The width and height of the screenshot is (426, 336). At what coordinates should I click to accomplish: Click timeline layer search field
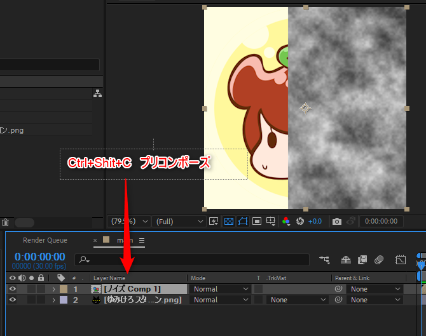(192, 260)
